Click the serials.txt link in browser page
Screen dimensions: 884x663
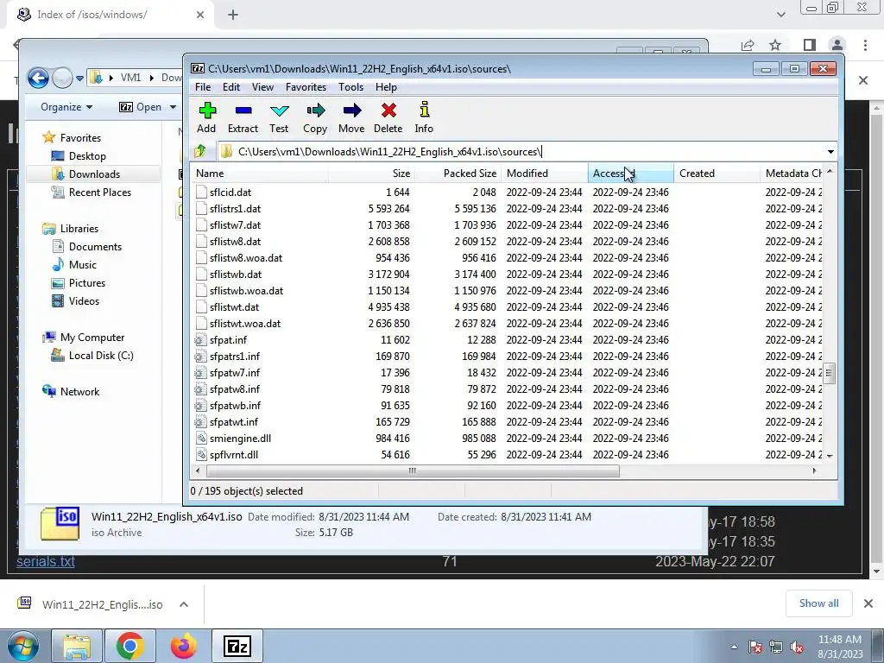[x=46, y=561]
